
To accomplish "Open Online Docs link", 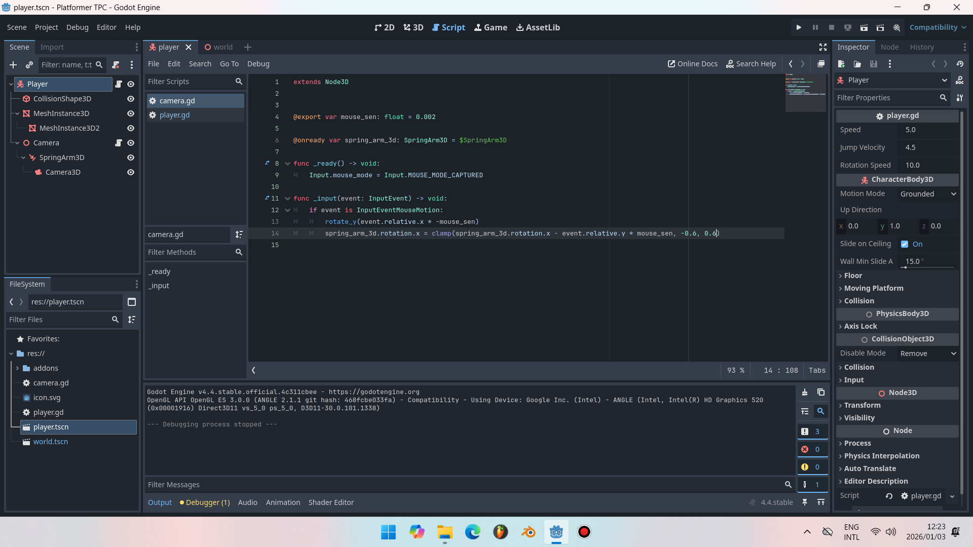I will 693,64.
